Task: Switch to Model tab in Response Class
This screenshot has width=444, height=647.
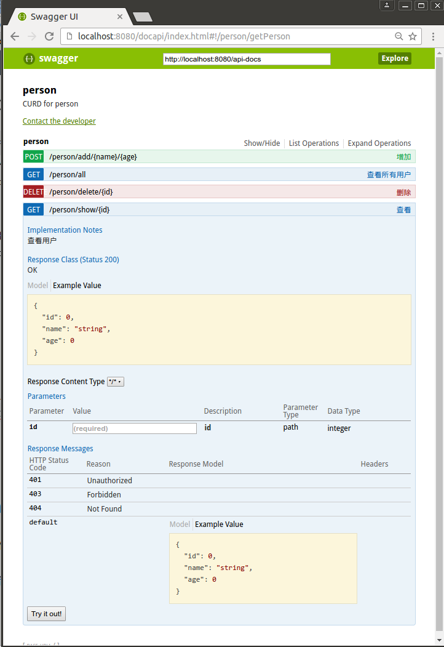Action: point(38,286)
